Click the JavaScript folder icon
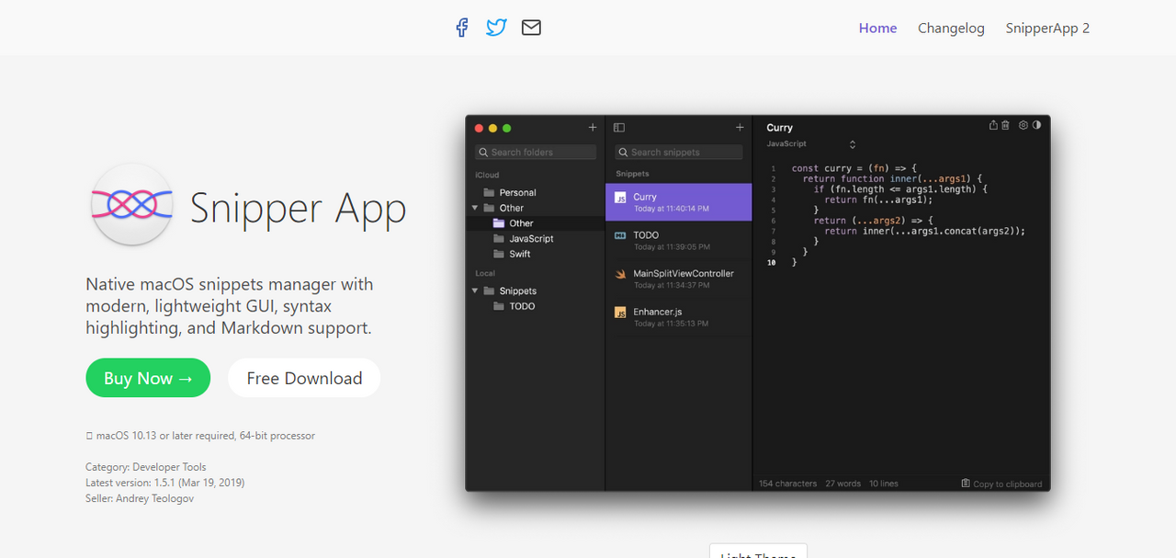 pos(499,238)
